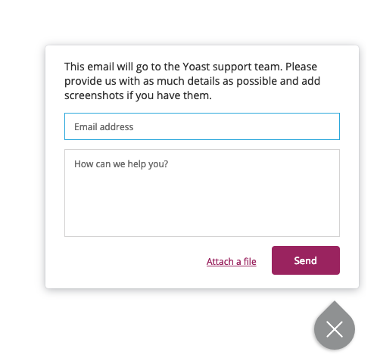Close the Yoast support widget with X icon
Screen dimensions: 377x358
point(335,329)
